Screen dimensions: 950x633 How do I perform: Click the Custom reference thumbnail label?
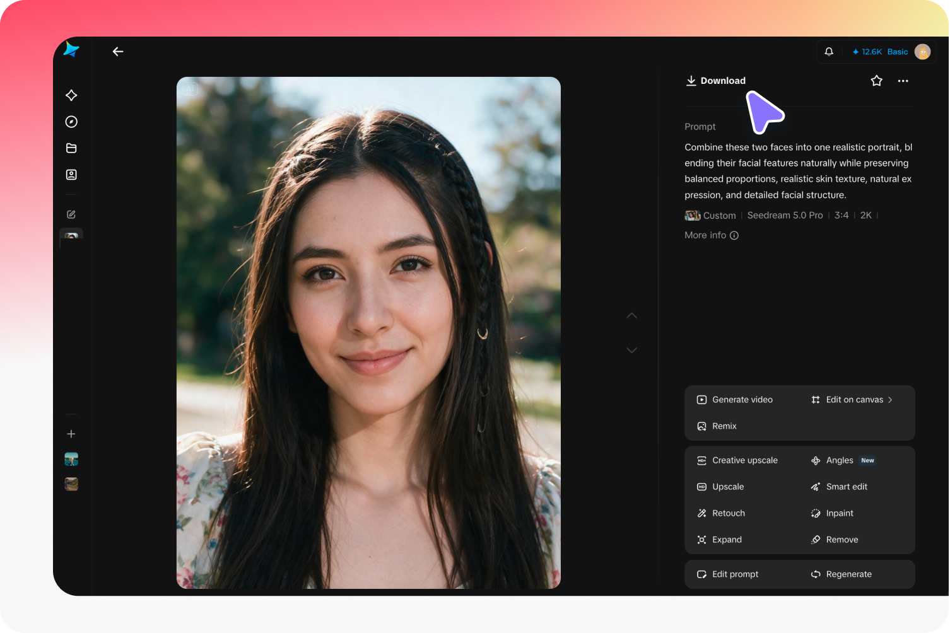(x=710, y=216)
